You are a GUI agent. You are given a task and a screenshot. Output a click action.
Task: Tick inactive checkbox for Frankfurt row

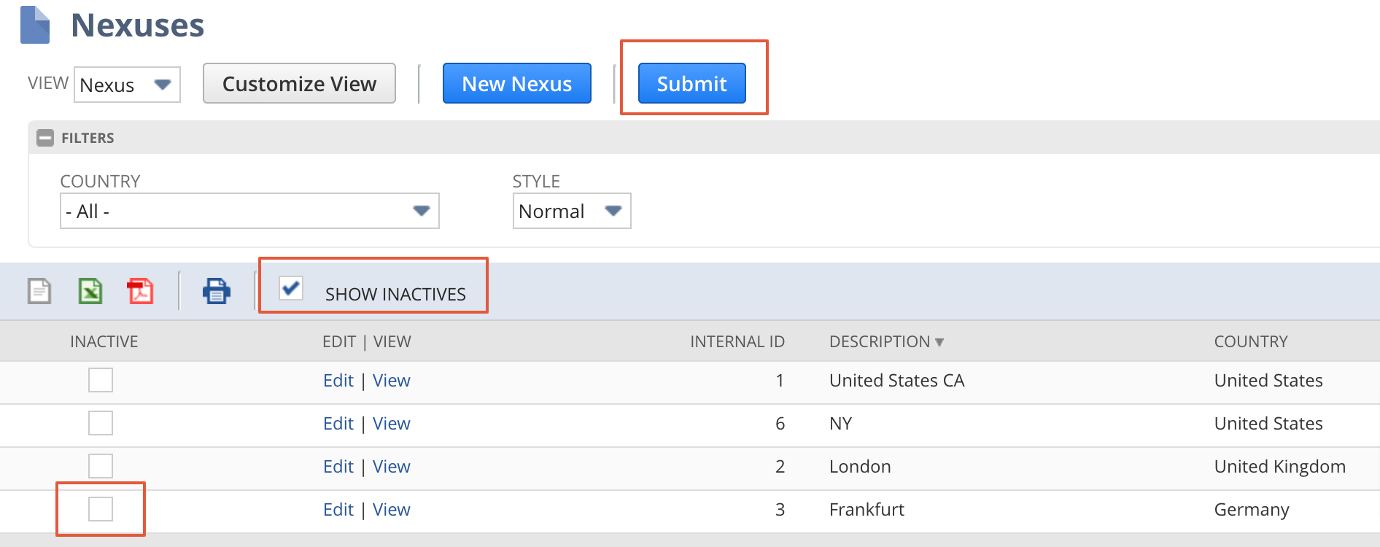click(101, 509)
